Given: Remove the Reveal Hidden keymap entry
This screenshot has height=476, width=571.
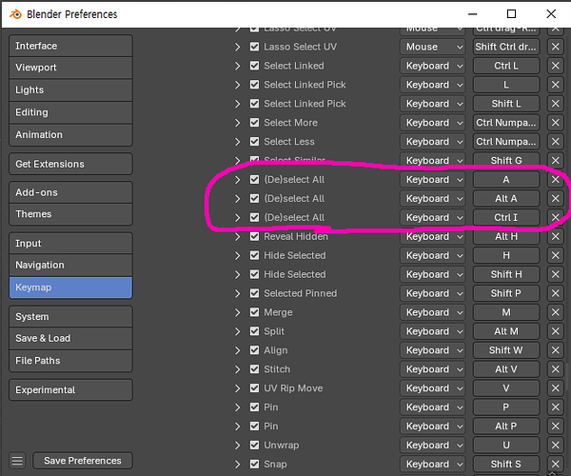Looking at the screenshot, I should pyautogui.click(x=555, y=236).
